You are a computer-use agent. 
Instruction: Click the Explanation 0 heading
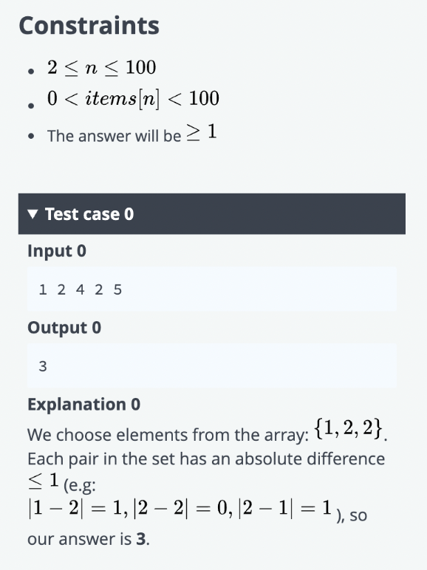(x=84, y=404)
